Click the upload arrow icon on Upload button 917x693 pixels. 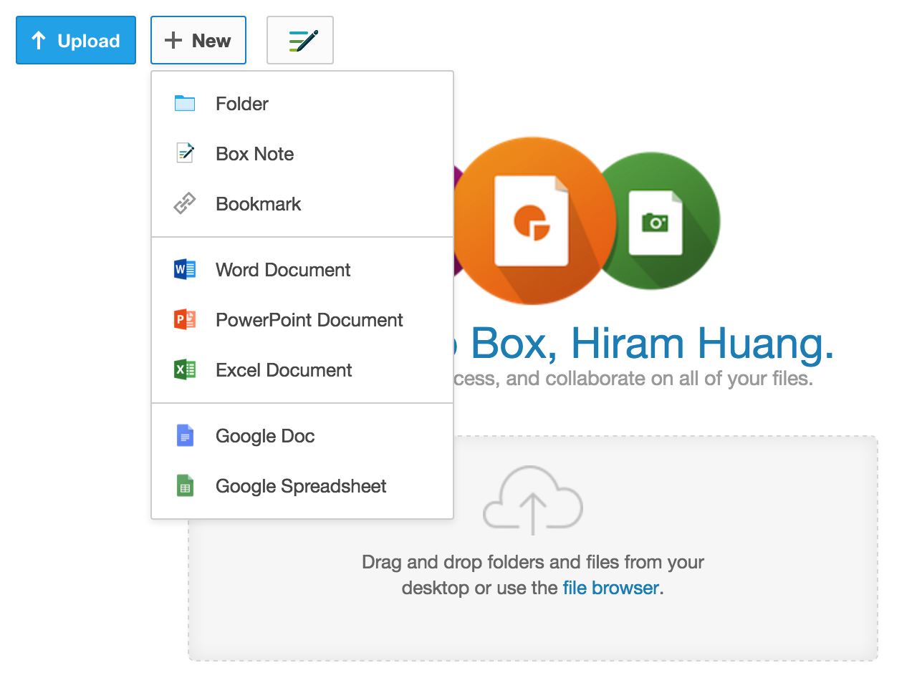tap(39, 41)
